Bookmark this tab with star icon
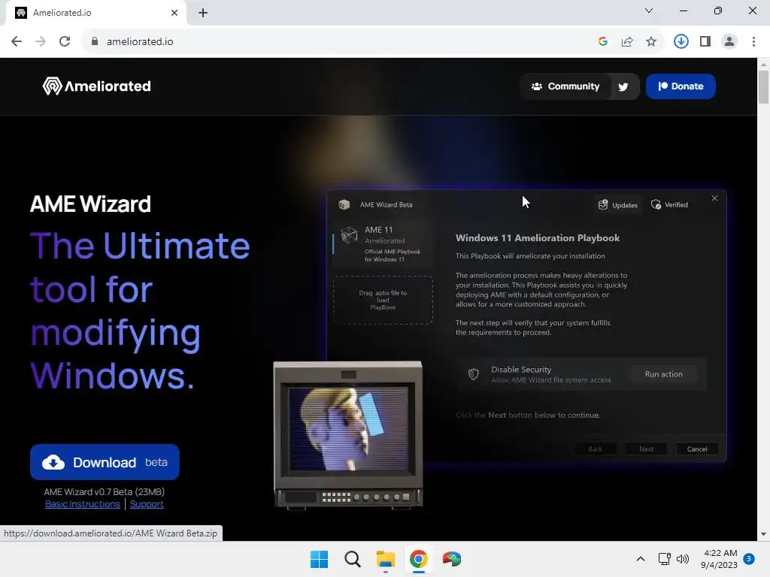This screenshot has width=770, height=577. click(651, 41)
